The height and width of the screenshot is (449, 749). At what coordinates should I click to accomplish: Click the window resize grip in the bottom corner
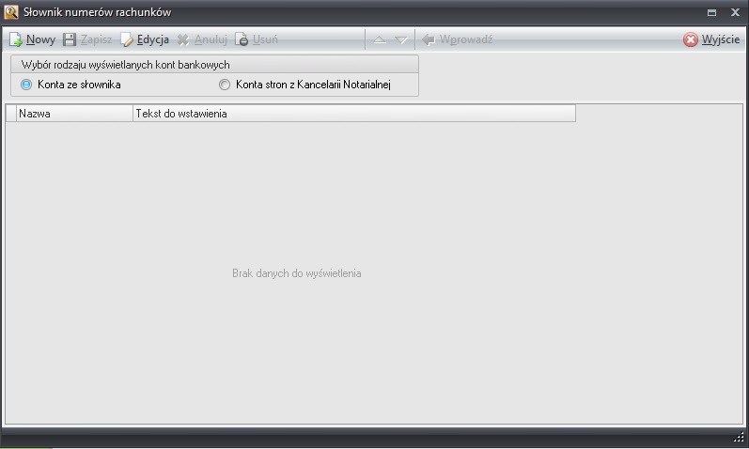tap(739, 439)
